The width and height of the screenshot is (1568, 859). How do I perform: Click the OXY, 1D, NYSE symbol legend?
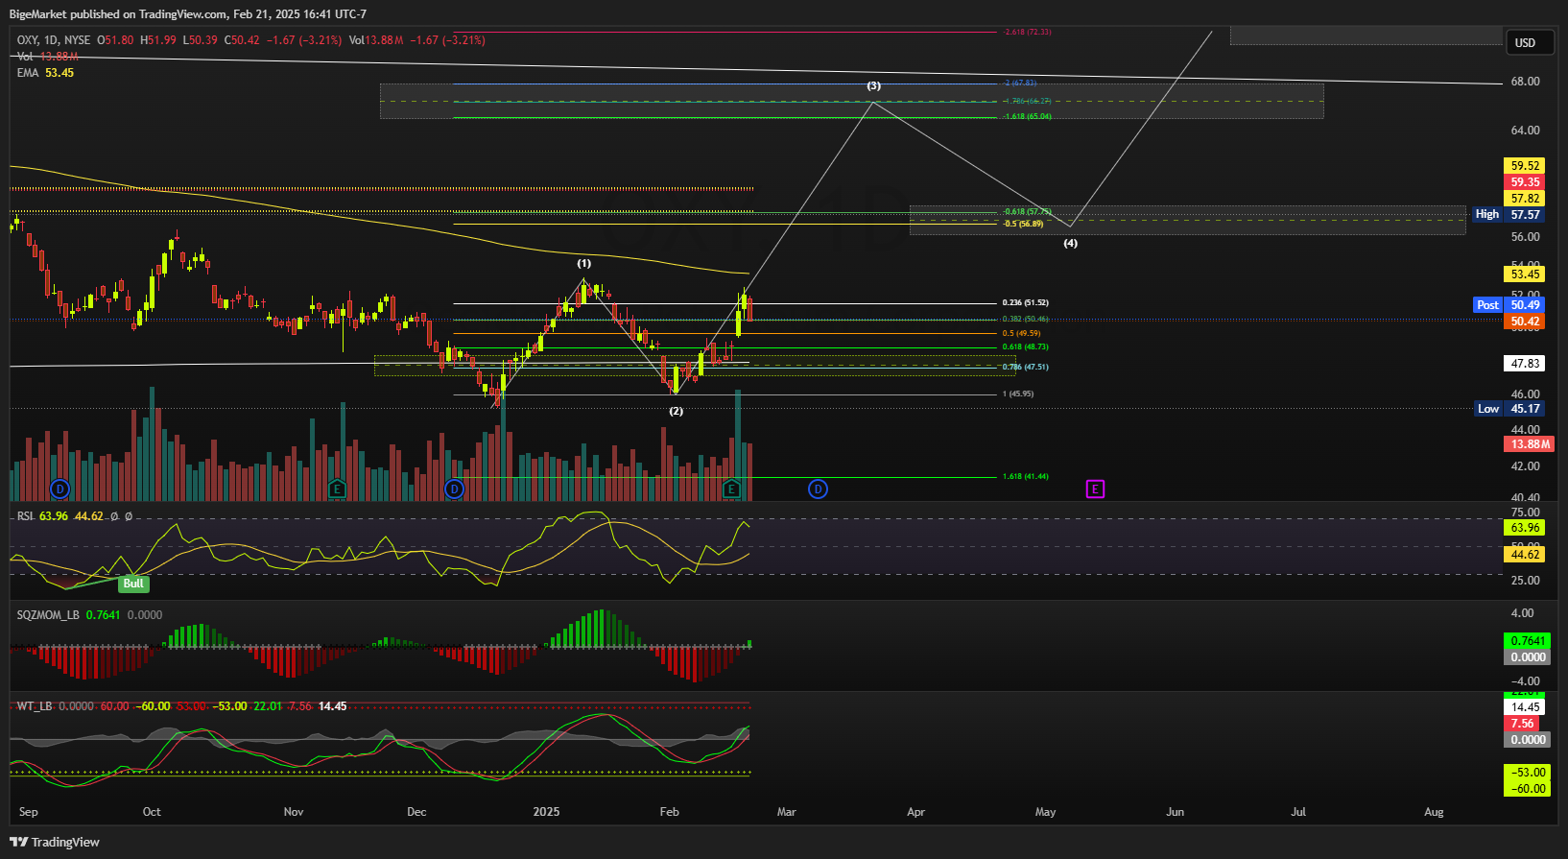point(54,40)
